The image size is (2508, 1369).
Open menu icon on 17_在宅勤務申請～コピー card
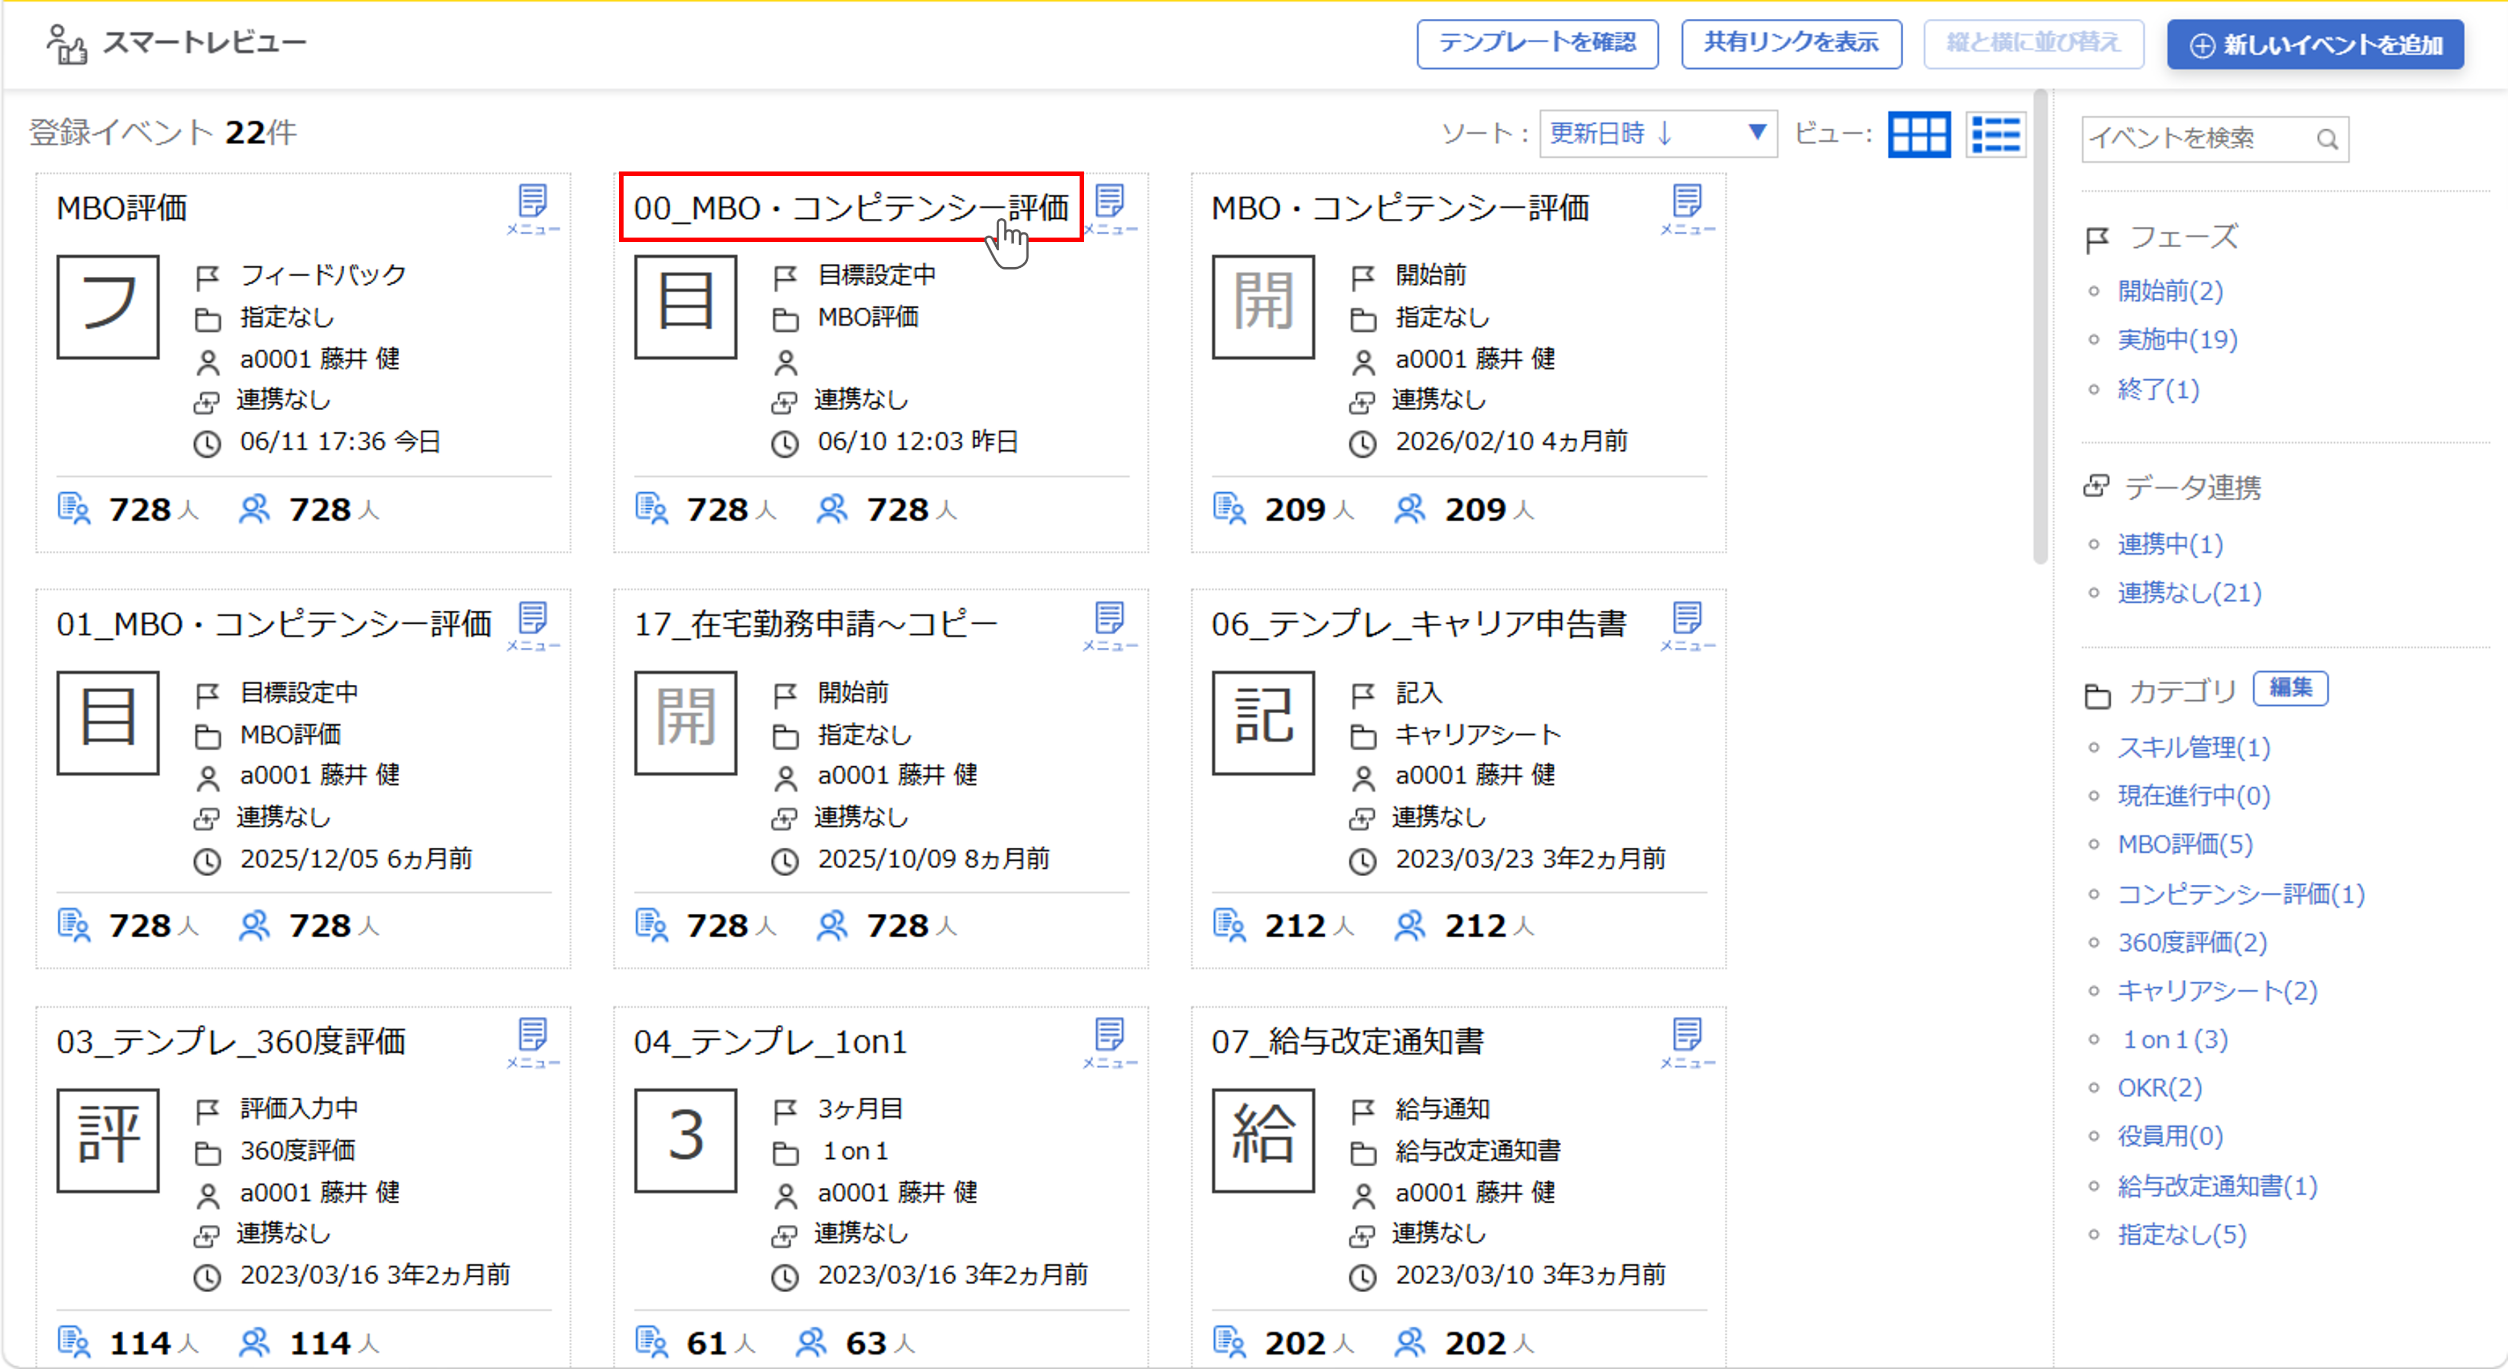pos(1110,624)
